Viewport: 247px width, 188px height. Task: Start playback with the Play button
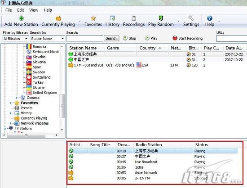151,38
